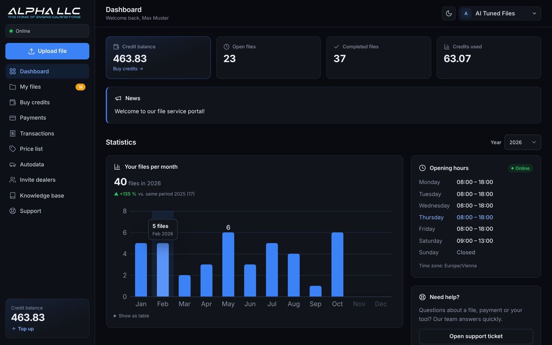Click the Knowledge base book icon
The image size is (552, 345).
coord(13,196)
